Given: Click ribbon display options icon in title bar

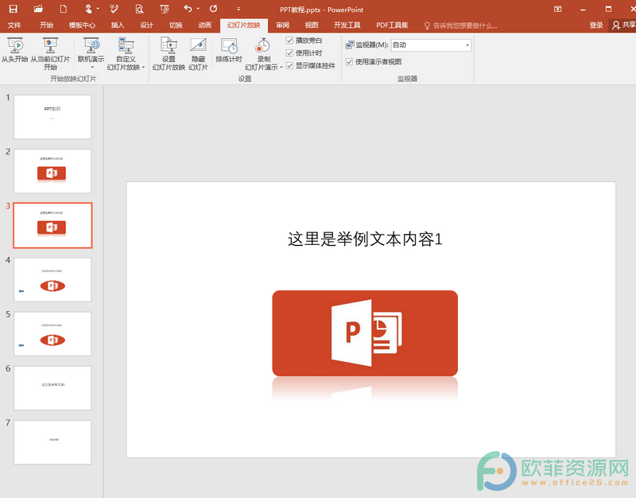Looking at the screenshot, I should pos(558,9).
